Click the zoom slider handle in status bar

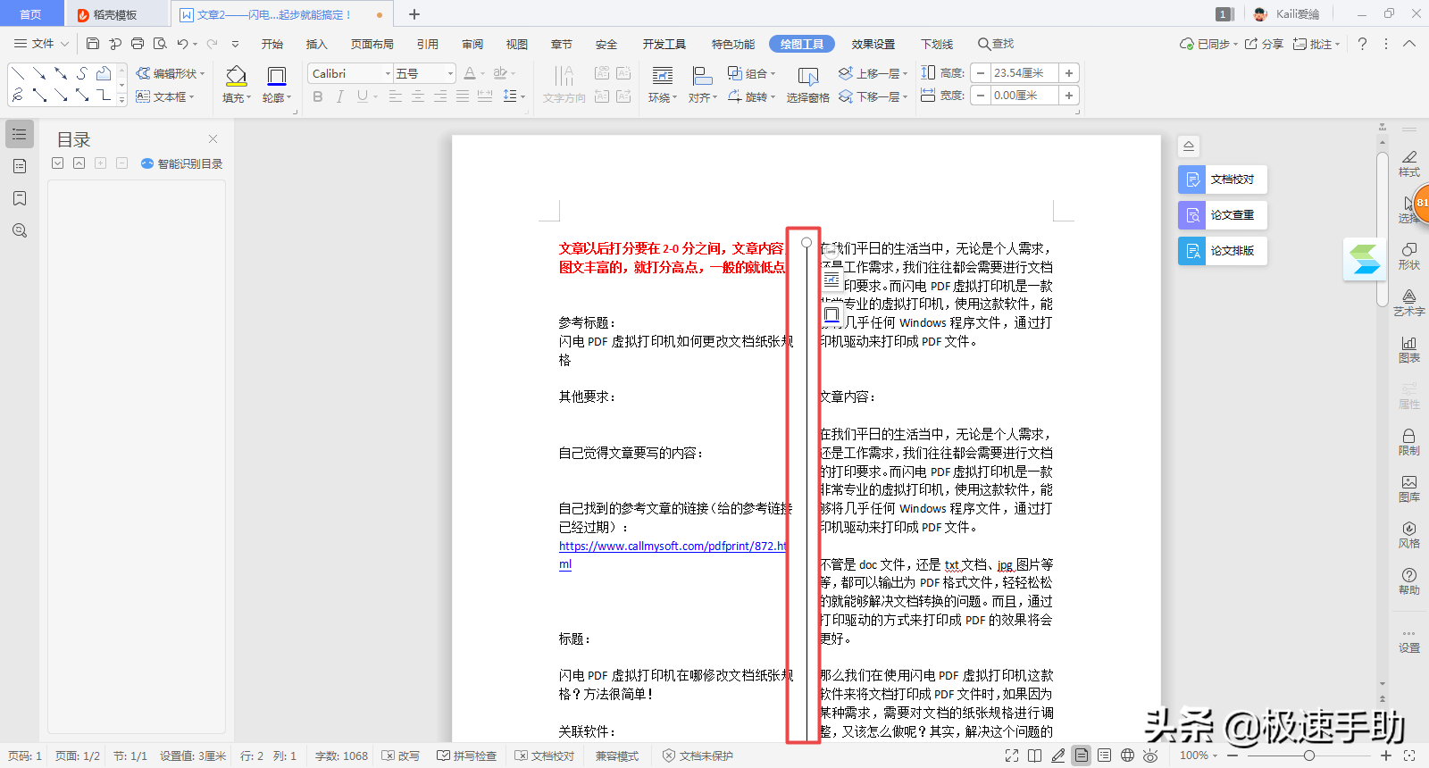1308,755
